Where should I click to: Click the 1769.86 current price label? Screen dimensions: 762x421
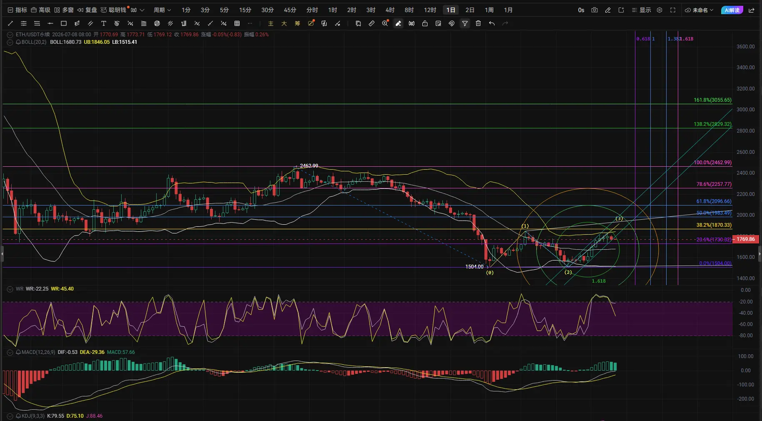point(745,239)
